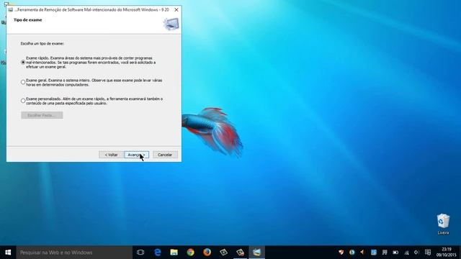Click the computer wizard image in header

[171, 24]
